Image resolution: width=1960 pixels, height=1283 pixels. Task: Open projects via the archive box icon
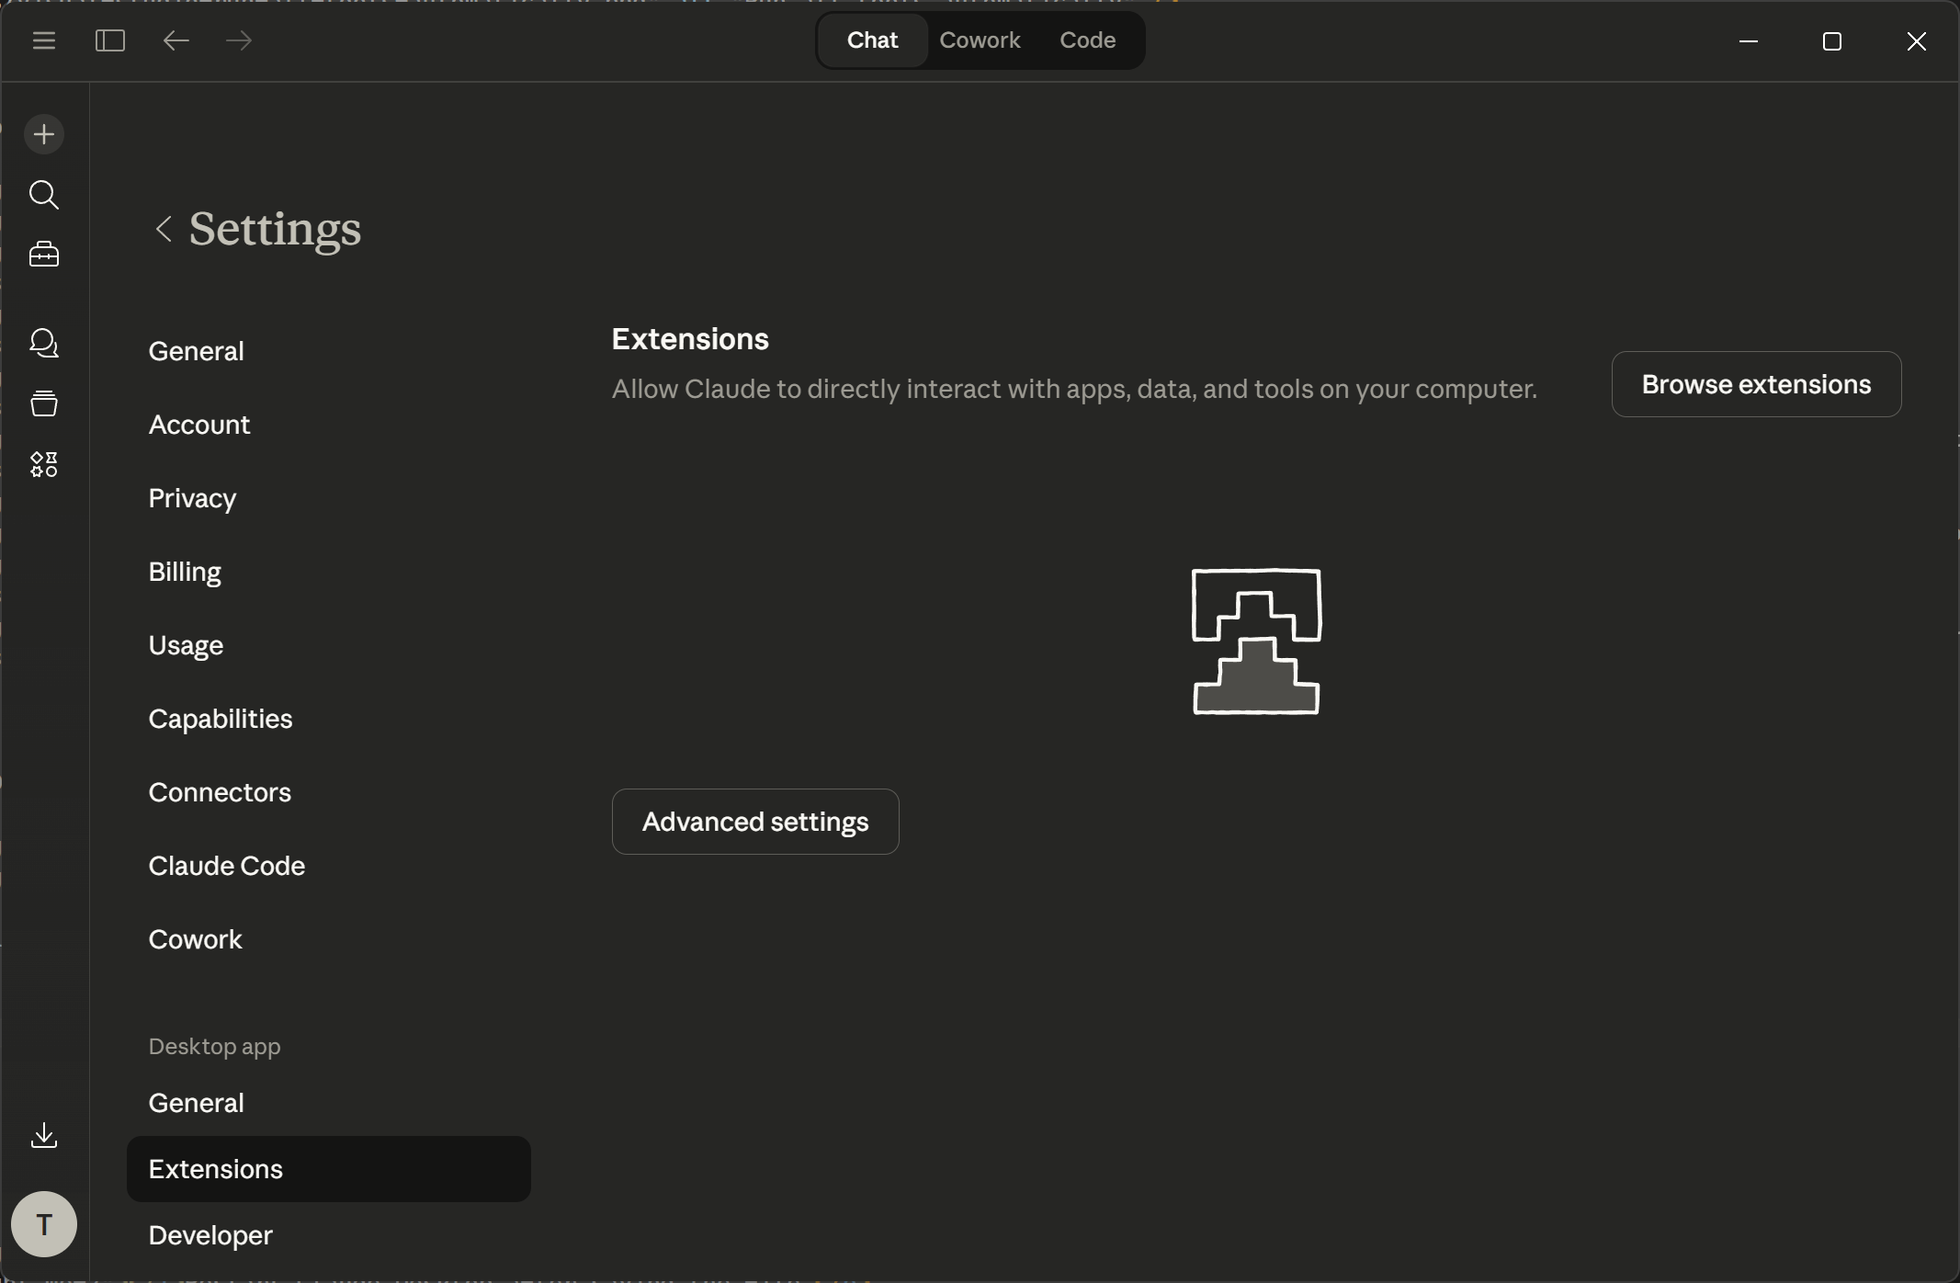coord(43,404)
